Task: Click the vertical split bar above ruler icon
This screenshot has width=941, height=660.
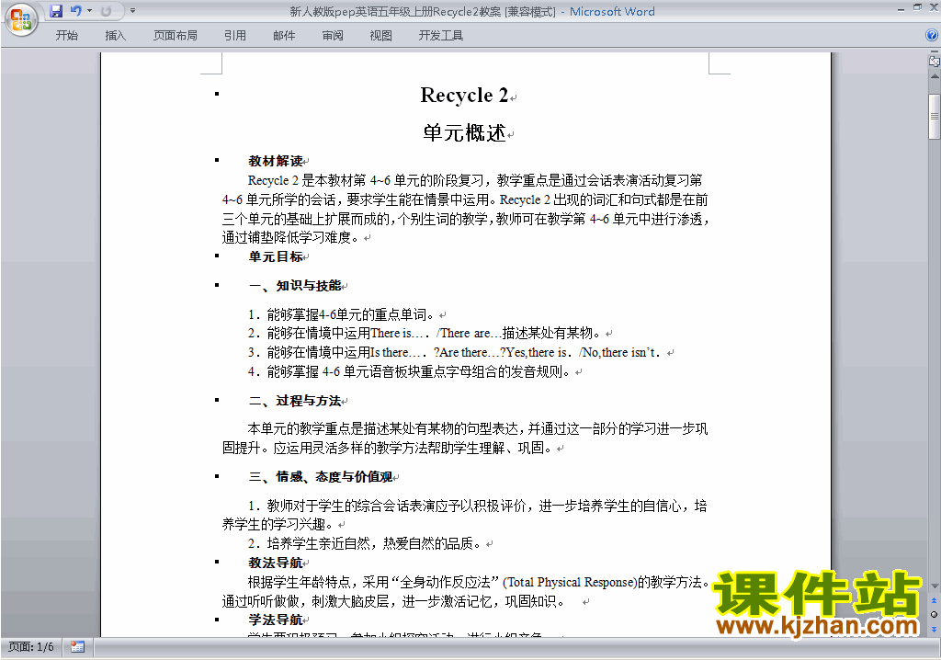Action: [x=935, y=52]
